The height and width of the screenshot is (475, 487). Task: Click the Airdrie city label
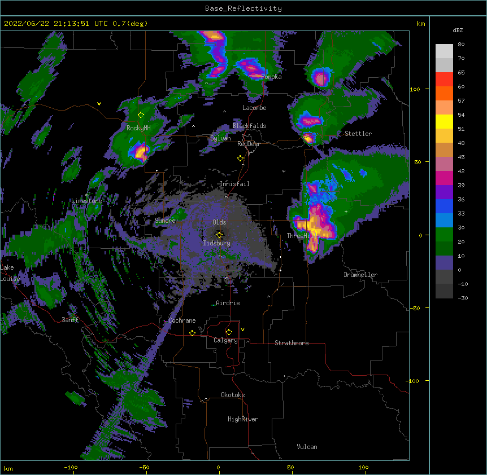228,303
